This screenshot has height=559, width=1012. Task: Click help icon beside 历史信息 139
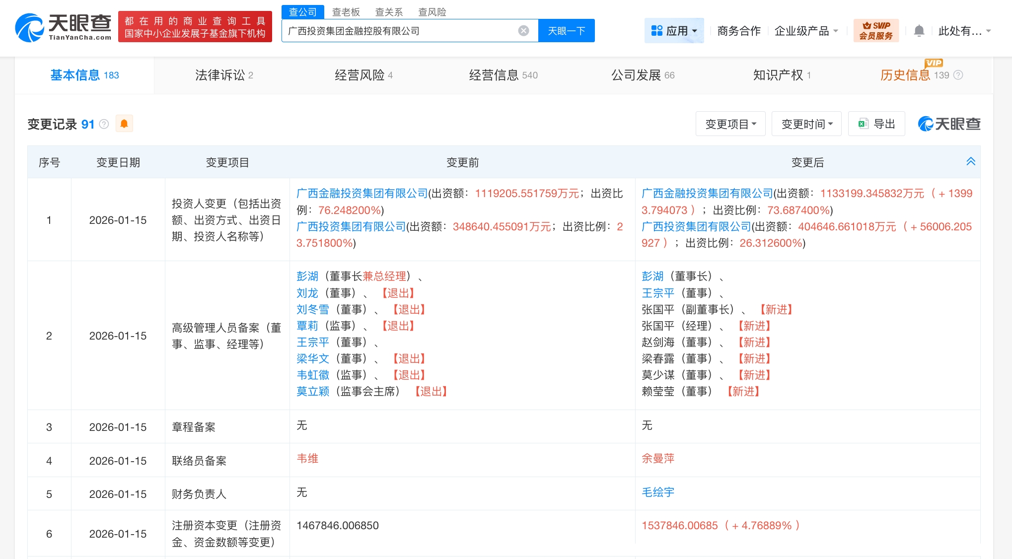coord(958,75)
